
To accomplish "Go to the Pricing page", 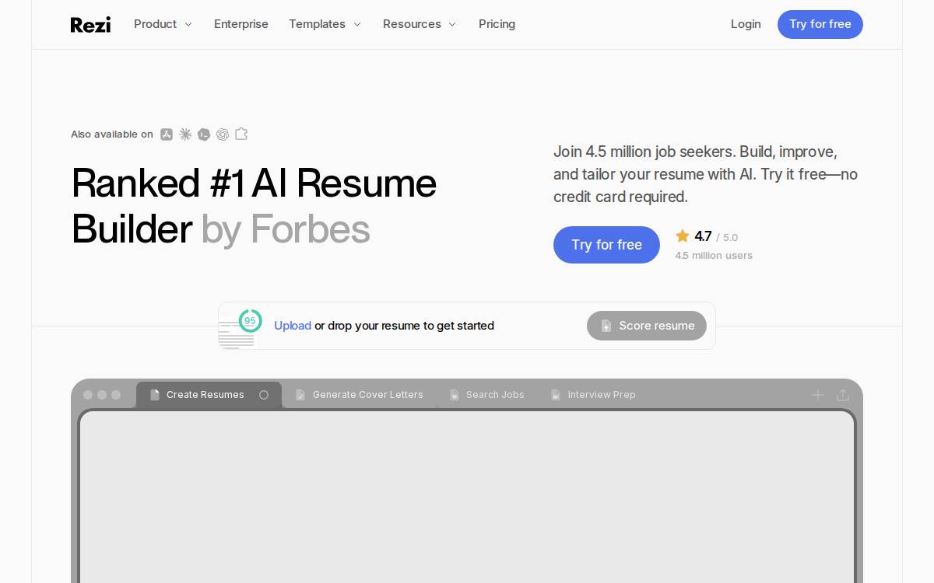I will point(497,24).
